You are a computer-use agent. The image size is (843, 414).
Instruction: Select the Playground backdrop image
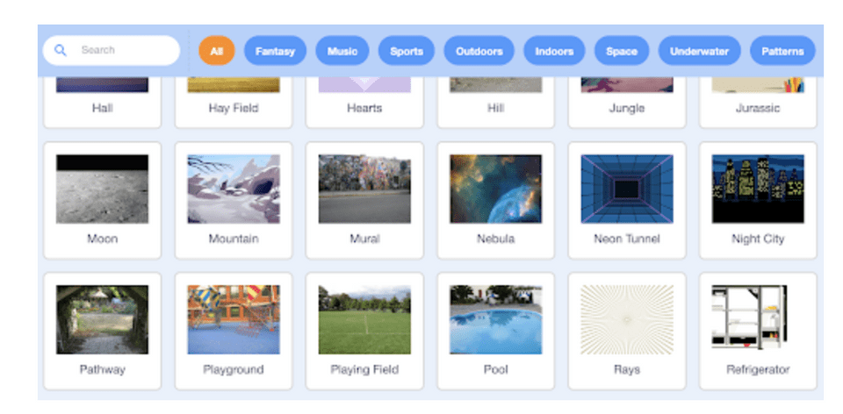[x=234, y=319]
